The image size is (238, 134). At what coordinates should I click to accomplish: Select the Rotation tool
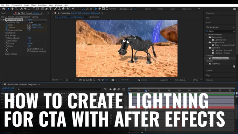(34, 9)
